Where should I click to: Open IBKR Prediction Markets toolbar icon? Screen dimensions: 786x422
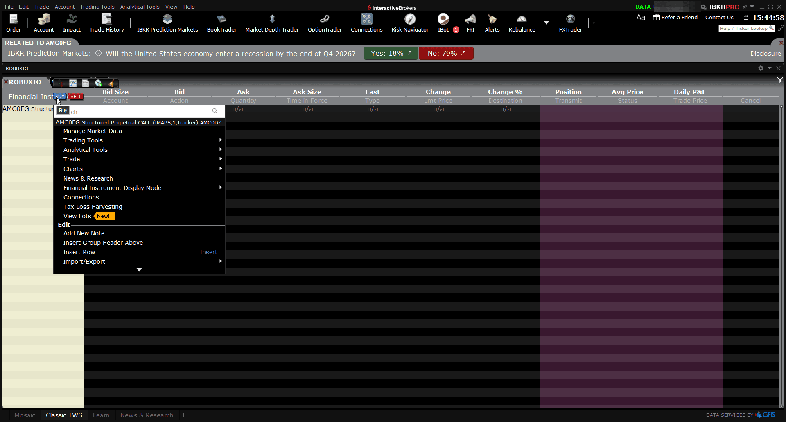tap(167, 23)
